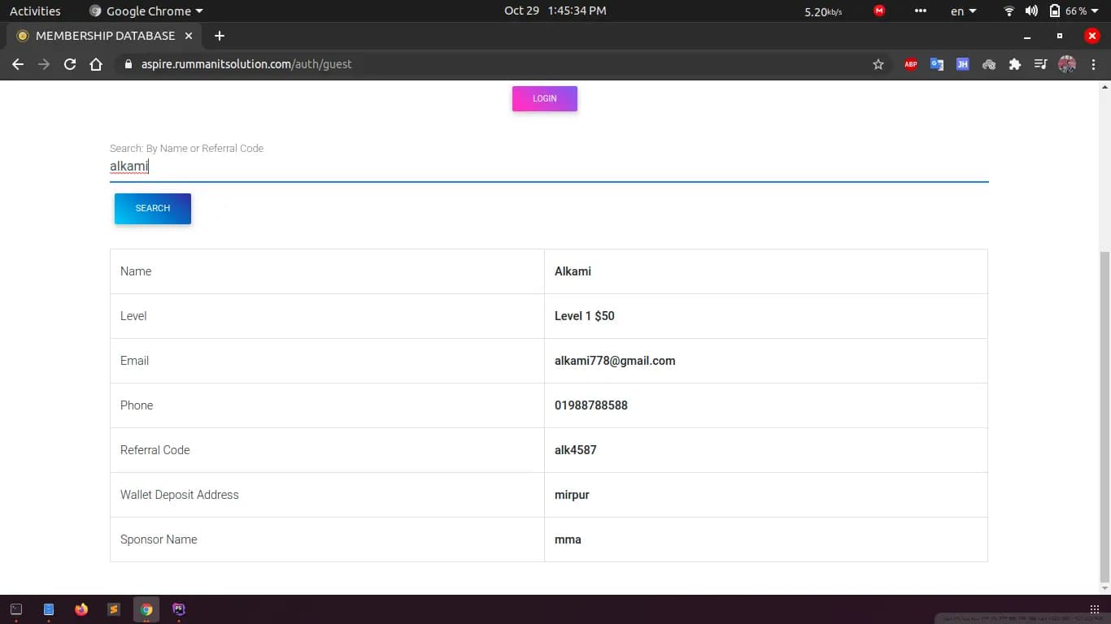
Task: Reload the current page
Action: point(70,64)
